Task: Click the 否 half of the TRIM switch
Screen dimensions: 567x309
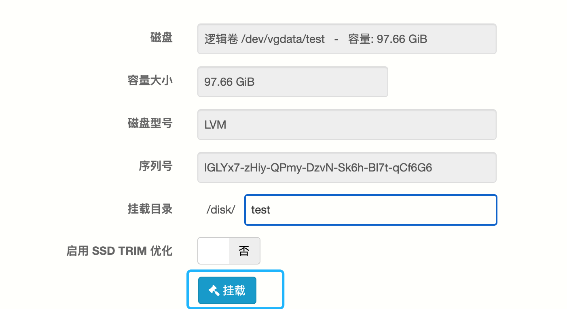Action: tap(244, 251)
